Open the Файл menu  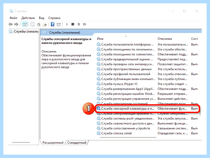(x=14, y=18)
